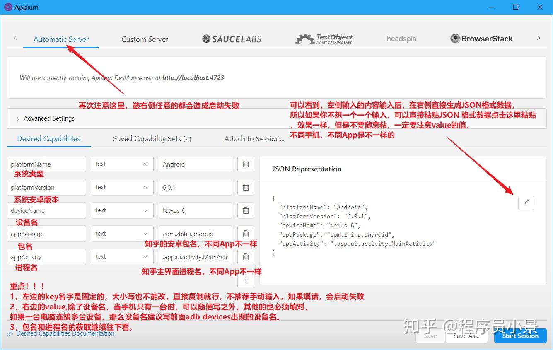553x350 pixels.
Task: Maximize the Appium window
Action: 516,7
